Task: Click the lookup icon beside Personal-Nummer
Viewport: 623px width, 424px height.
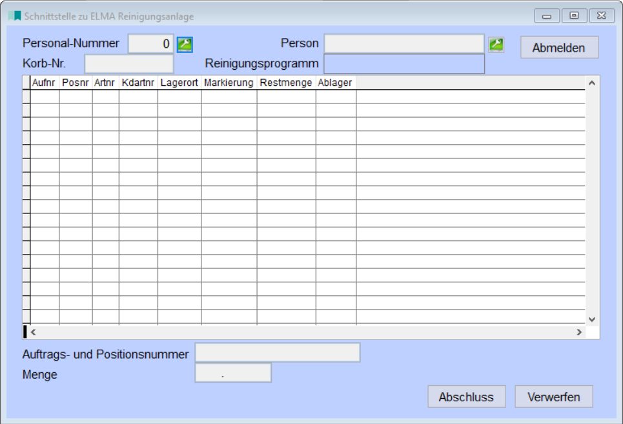Action: (185, 45)
